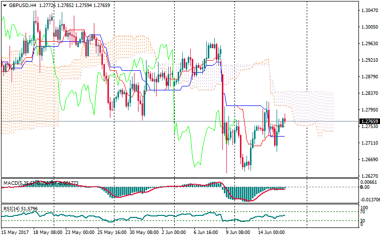The width and height of the screenshot is (380, 238).
Task: Click the 15 May 2017 date label
Action: pyautogui.click(x=16, y=232)
